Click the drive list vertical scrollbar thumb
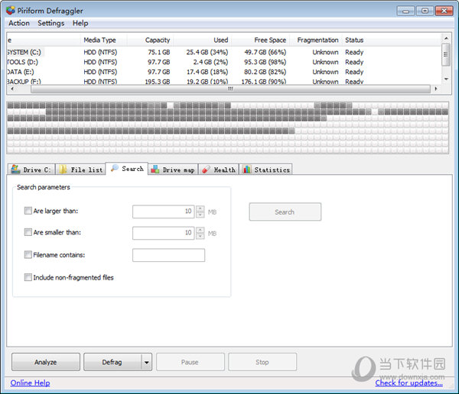459x394 pixels. tap(445, 55)
